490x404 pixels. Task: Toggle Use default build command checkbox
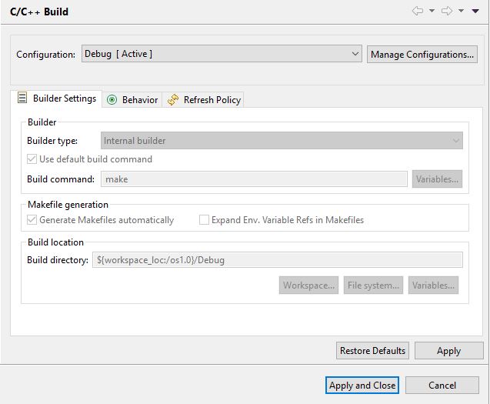[32, 159]
